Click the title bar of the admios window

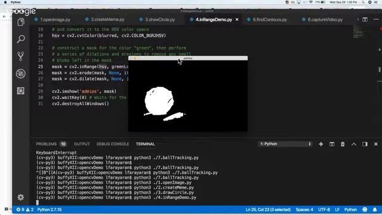click(188, 59)
